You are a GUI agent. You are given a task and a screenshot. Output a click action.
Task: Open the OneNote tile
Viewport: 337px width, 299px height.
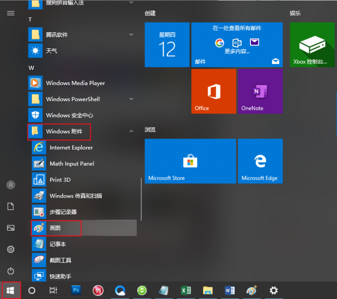[x=260, y=91]
